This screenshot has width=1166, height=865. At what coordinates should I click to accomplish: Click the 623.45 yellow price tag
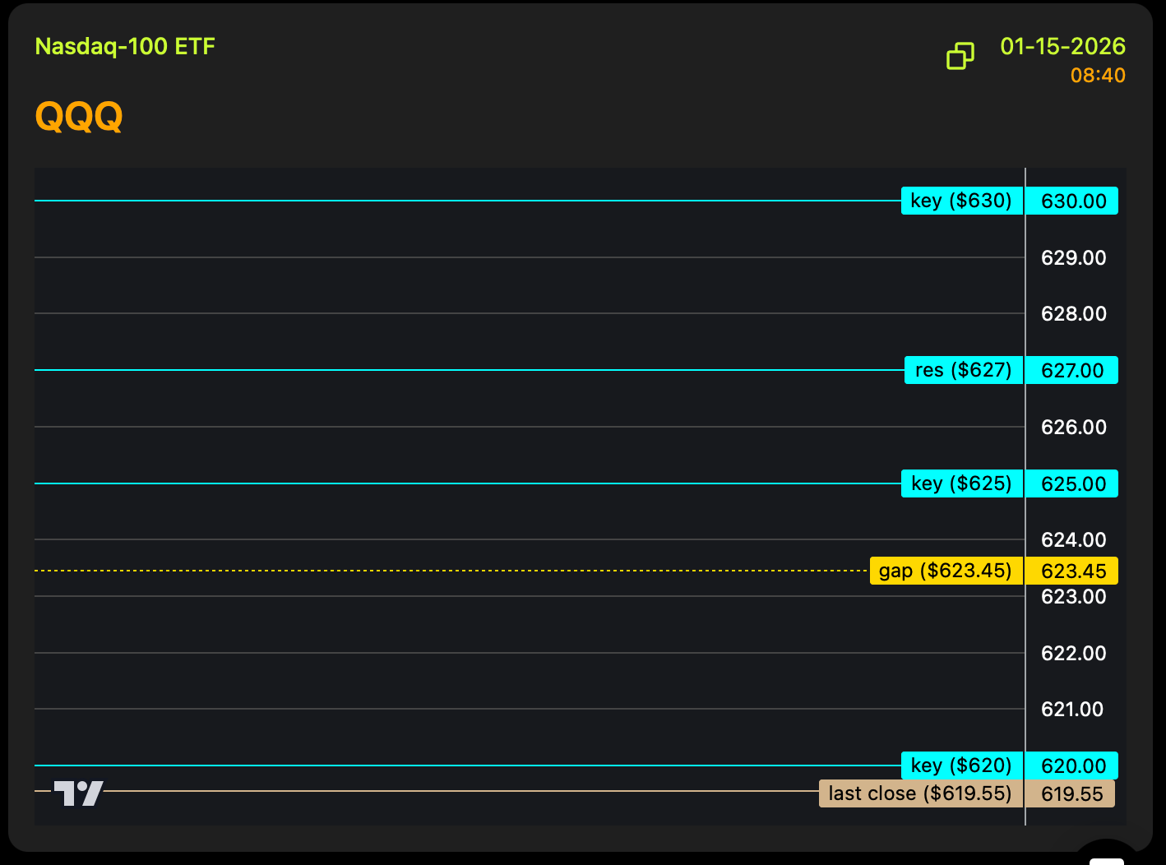click(1072, 571)
